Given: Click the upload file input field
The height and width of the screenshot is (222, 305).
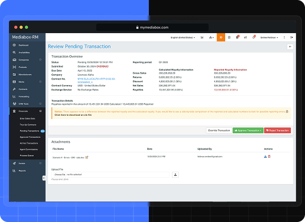Looking at the screenshot, I should point(110,175).
